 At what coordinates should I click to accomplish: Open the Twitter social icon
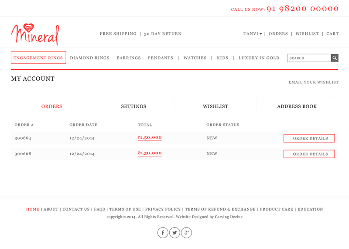[x=174, y=233]
